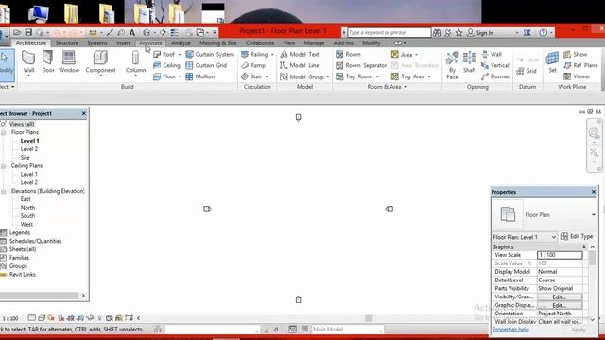The image size is (605, 340).
Task: Open the work plane Viewer
Action: click(x=577, y=76)
